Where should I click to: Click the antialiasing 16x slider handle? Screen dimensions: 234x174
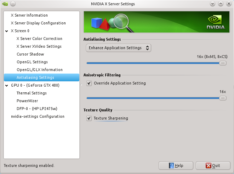[x=223, y=63]
